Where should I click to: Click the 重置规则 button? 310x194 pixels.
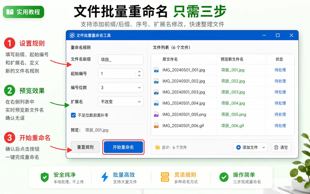click(x=85, y=147)
